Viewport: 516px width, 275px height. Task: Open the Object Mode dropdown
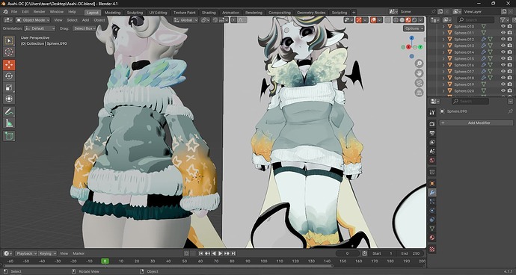point(33,20)
